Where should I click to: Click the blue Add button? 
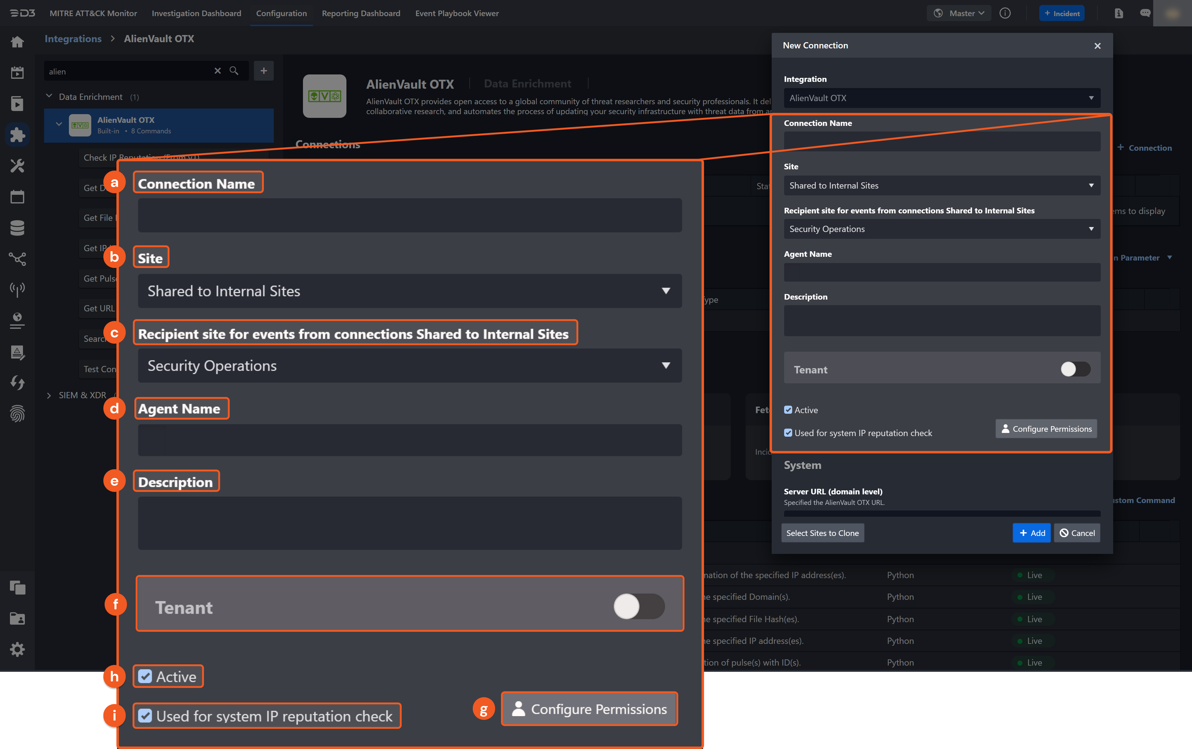[1031, 533]
